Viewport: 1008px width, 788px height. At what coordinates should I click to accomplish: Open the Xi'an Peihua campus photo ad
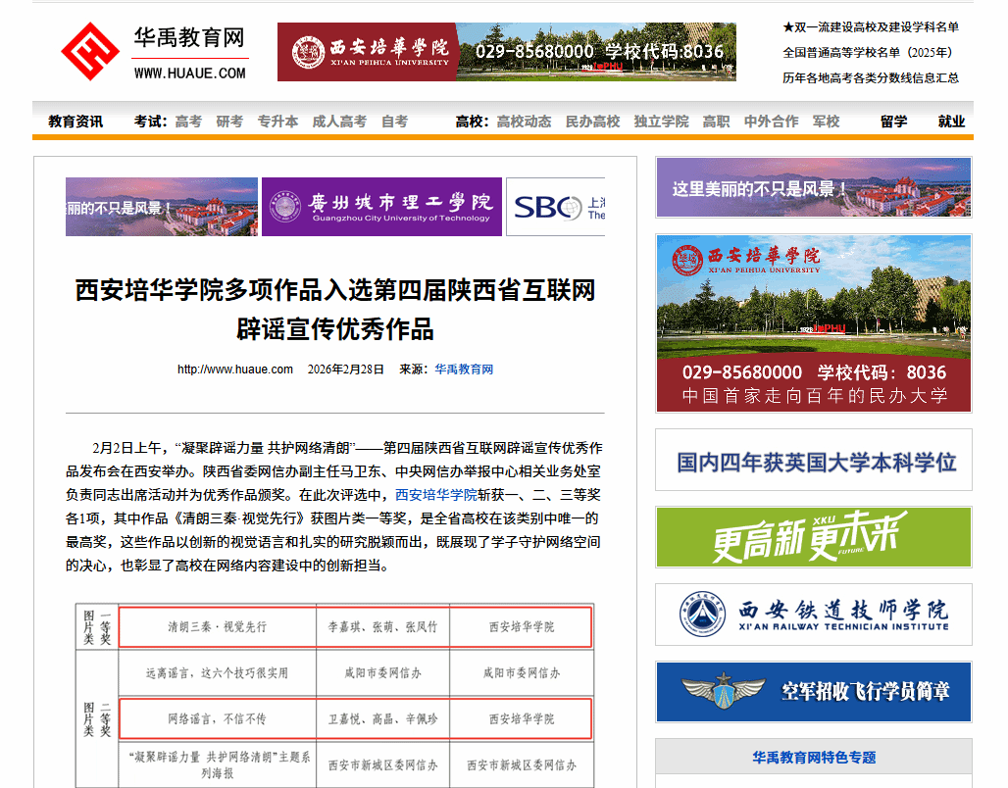tap(813, 322)
